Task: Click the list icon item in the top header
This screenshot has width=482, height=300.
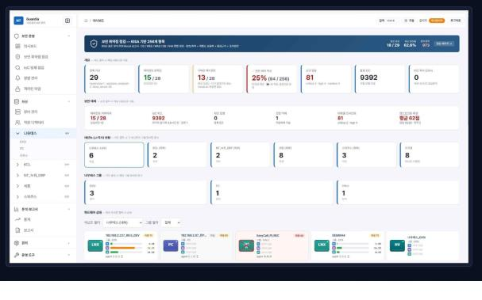Action: pyautogui.click(x=409, y=21)
